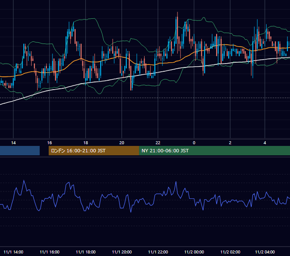The width and height of the screenshot is (290, 256).
Task: Click the 14 hour axis label
Action: pyautogui.click(x=13, y=143)
